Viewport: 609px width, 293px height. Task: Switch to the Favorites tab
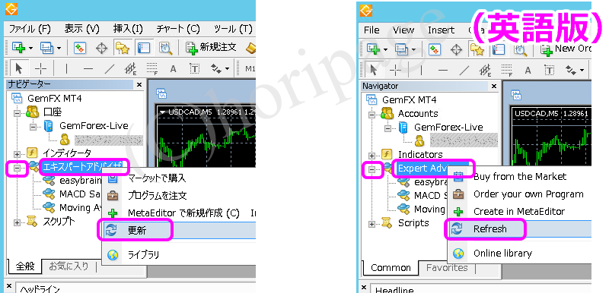447,267
